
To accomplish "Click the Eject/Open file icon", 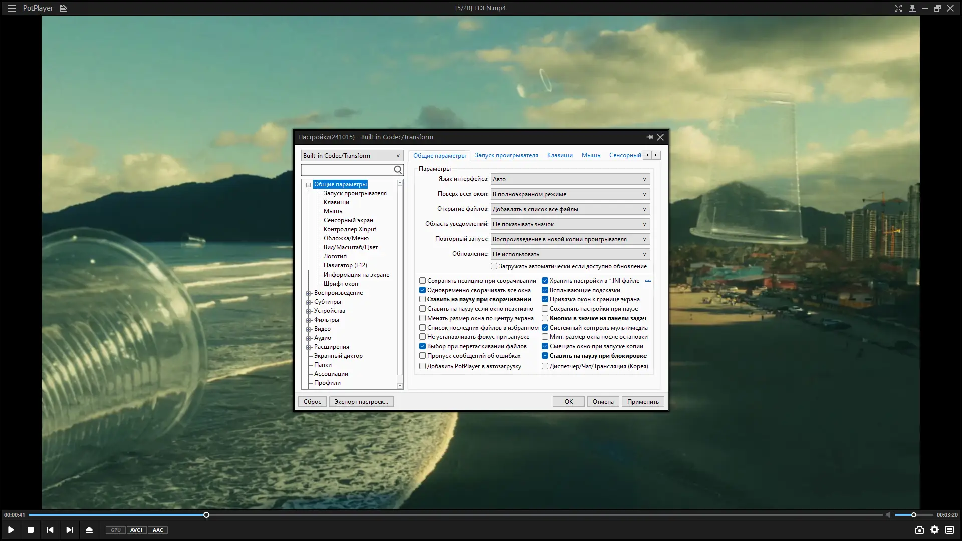I will coord(89,530).
